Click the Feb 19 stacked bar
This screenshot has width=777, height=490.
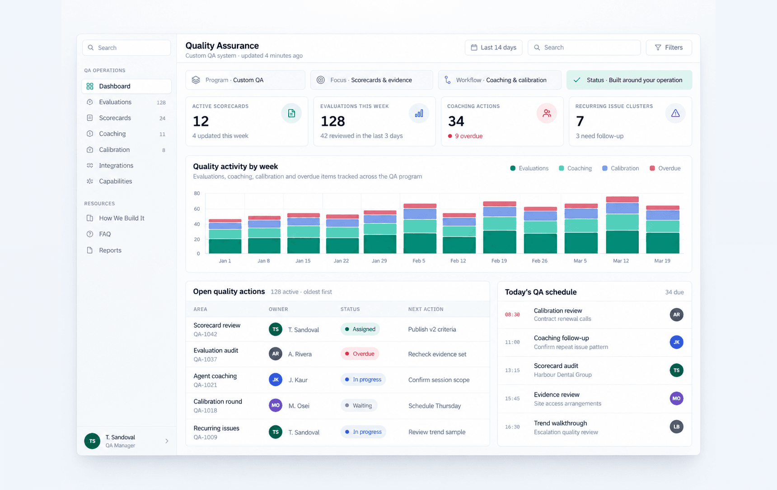click(x=499, y=227)
